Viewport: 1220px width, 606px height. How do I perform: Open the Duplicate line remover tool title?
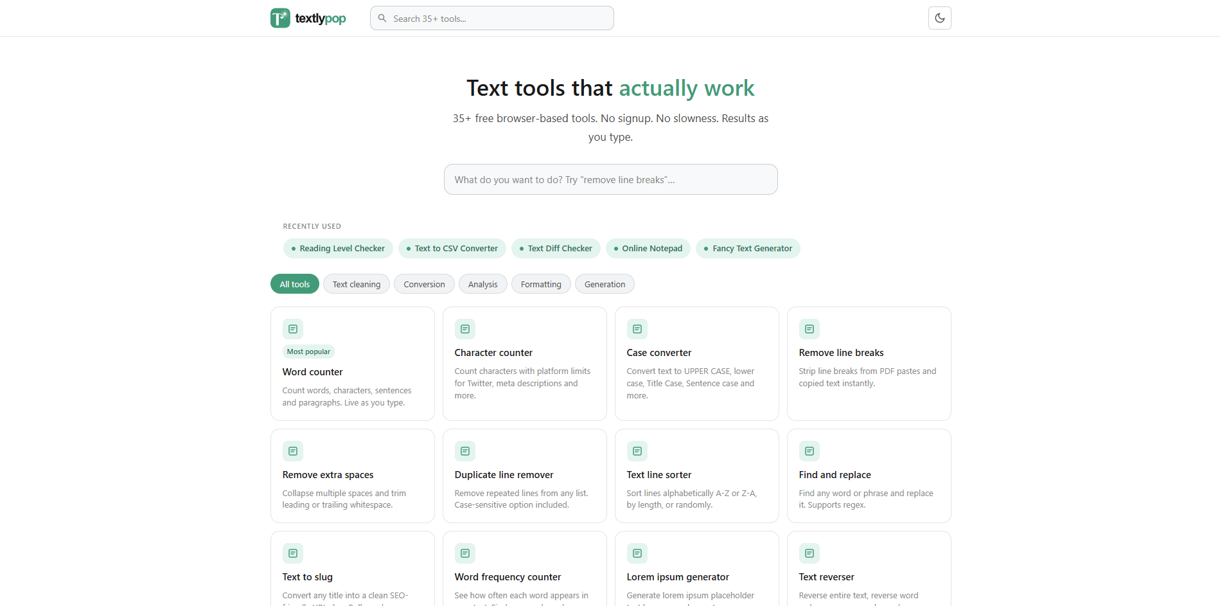coord(504,475)
